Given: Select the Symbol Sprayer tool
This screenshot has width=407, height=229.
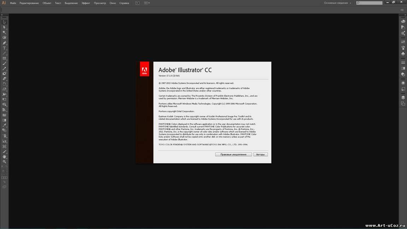Looking at the screenshot, I should tap(4, 136).
